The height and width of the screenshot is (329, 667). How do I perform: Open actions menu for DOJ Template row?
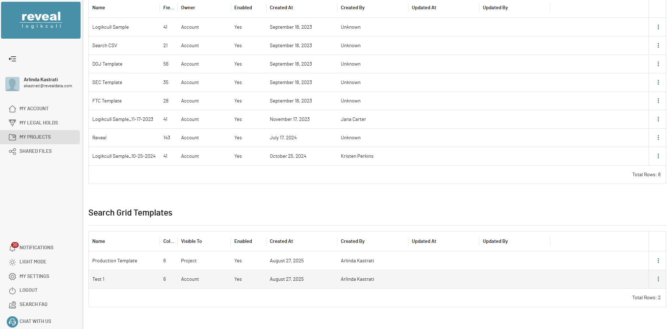point(658,64)
